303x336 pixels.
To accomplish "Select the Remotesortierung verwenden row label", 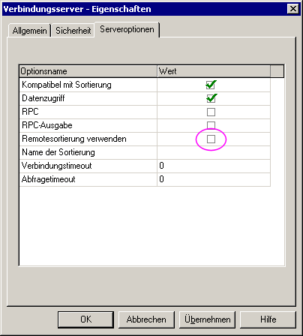I will [x=74, y=139].
